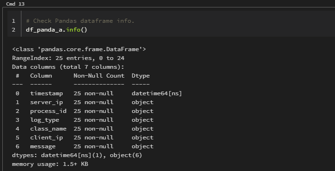This screenshot has height=171, width=335.
Task: Click the 'message' column name
Action: click(x=43, y=146)
